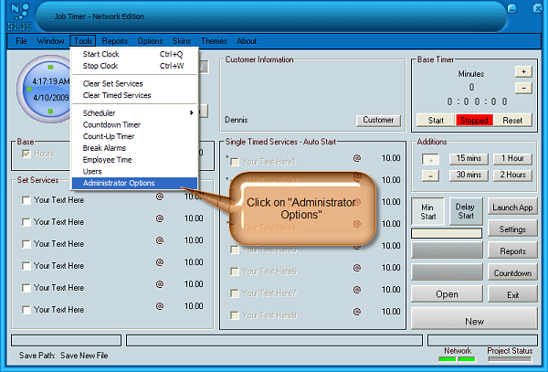Viewport: 548px width, 372px height.
Task: Open the About menu
Action: tap(247, 41)
